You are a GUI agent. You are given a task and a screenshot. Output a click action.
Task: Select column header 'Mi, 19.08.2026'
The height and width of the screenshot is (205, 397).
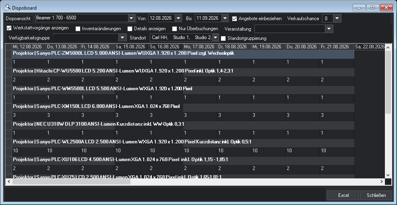268,47
